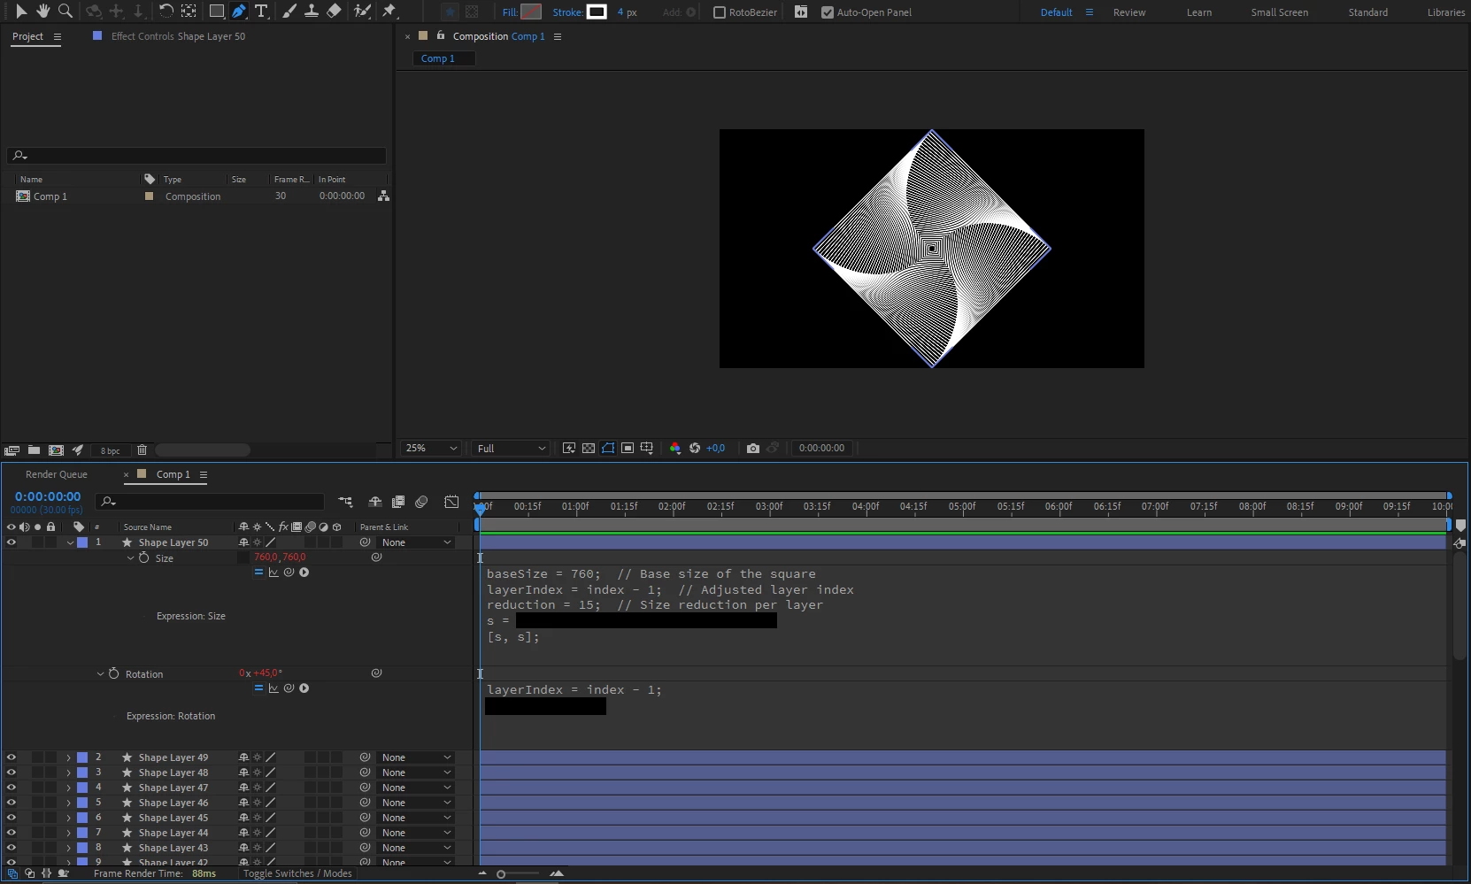Hide Shape Layer 46 visibility eye

[12, 803]
